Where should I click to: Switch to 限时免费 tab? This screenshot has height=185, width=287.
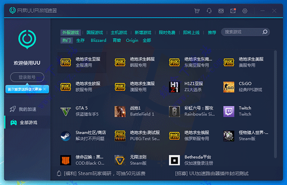pos(167,33)
